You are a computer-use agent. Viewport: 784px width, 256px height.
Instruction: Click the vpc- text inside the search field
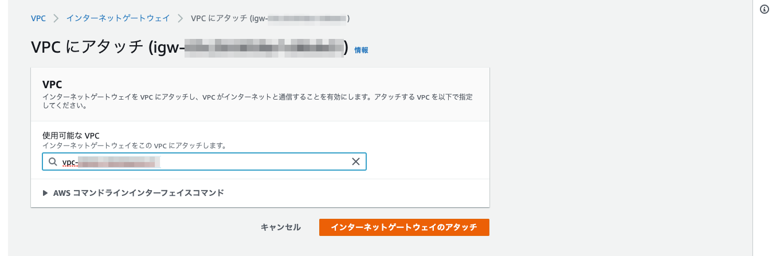pyautogui.click(x=70, y=163)
